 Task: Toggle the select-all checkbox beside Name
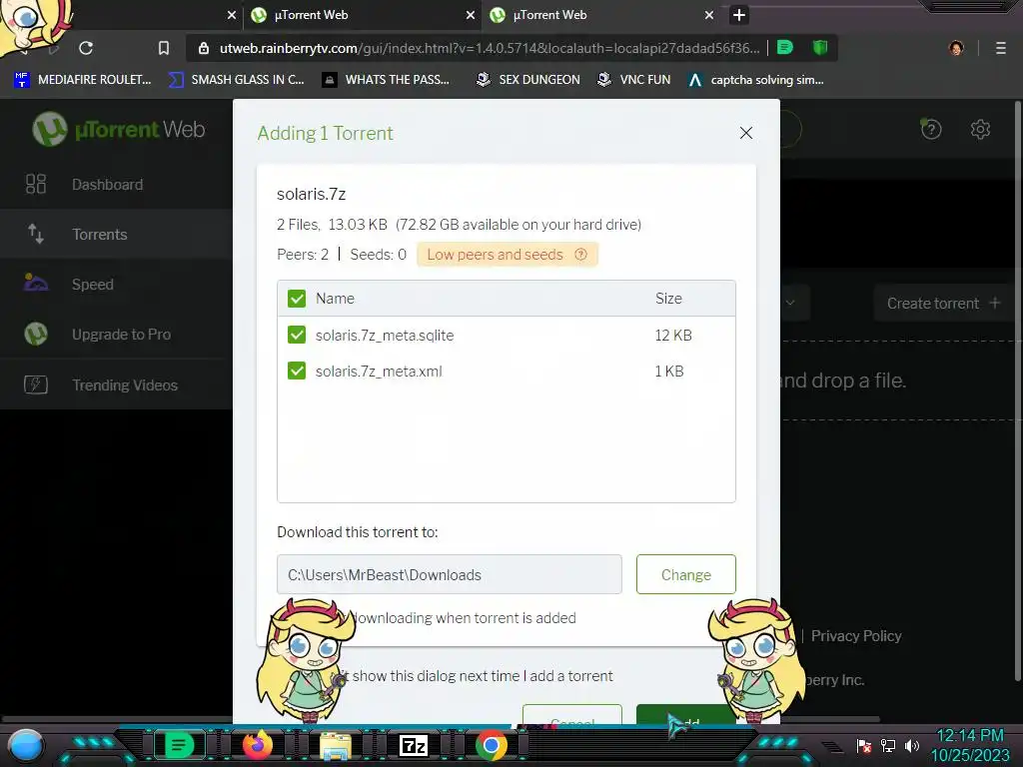(x=296, y=299)
